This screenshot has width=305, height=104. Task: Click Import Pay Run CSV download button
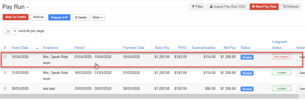coord(228,7)
